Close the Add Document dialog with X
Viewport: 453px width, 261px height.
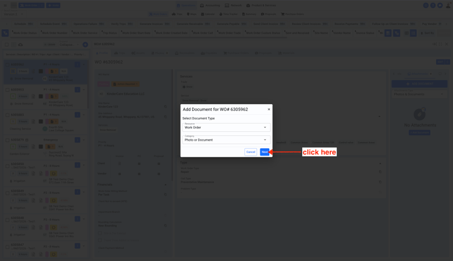tap(268, 110)
